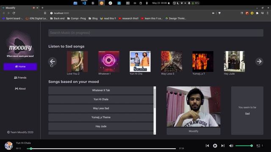The height and width of the screenshot is (152, 271).
Task: Show more sad songs with the right arrow
Action: [x=259, y=61]
